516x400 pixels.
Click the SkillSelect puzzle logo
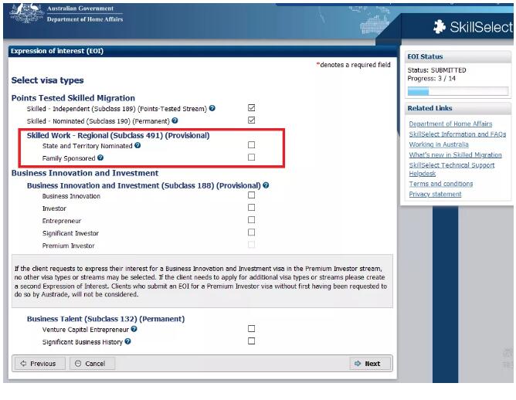click(x=442, y=27)
